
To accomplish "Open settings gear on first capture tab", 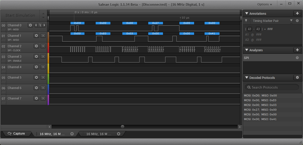I will 72,133.
